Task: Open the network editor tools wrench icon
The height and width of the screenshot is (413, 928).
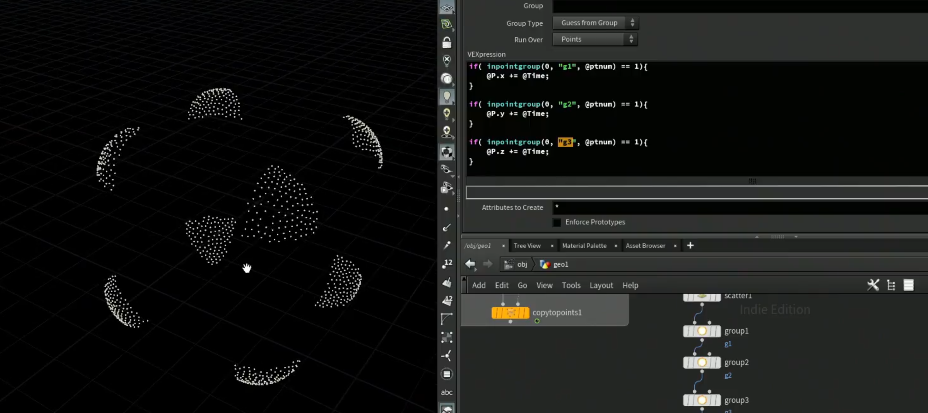Action: pos(873,285)
